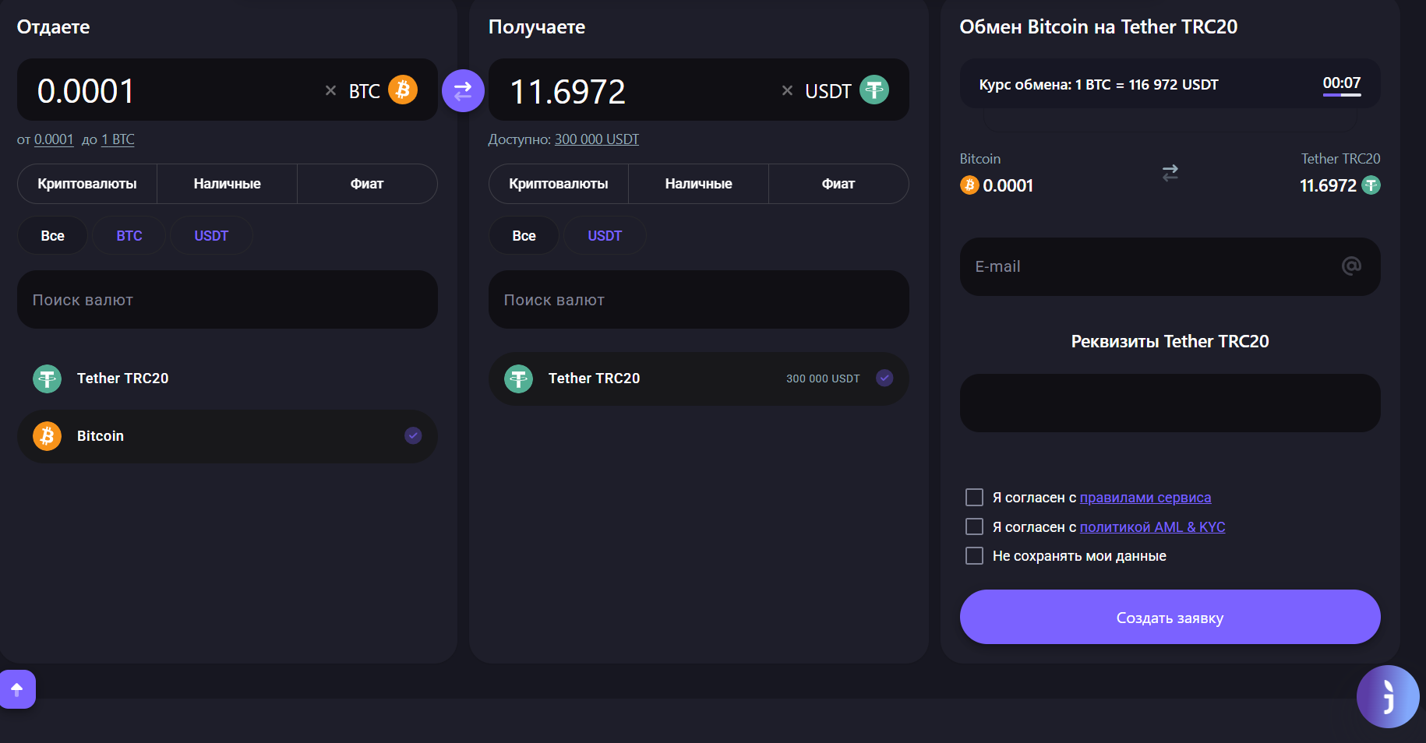Image resolution: width=1426 pixels, height=743 pixels.
Task: Click the @ icon in E-mail field
Action: [x=1351, y=266]
